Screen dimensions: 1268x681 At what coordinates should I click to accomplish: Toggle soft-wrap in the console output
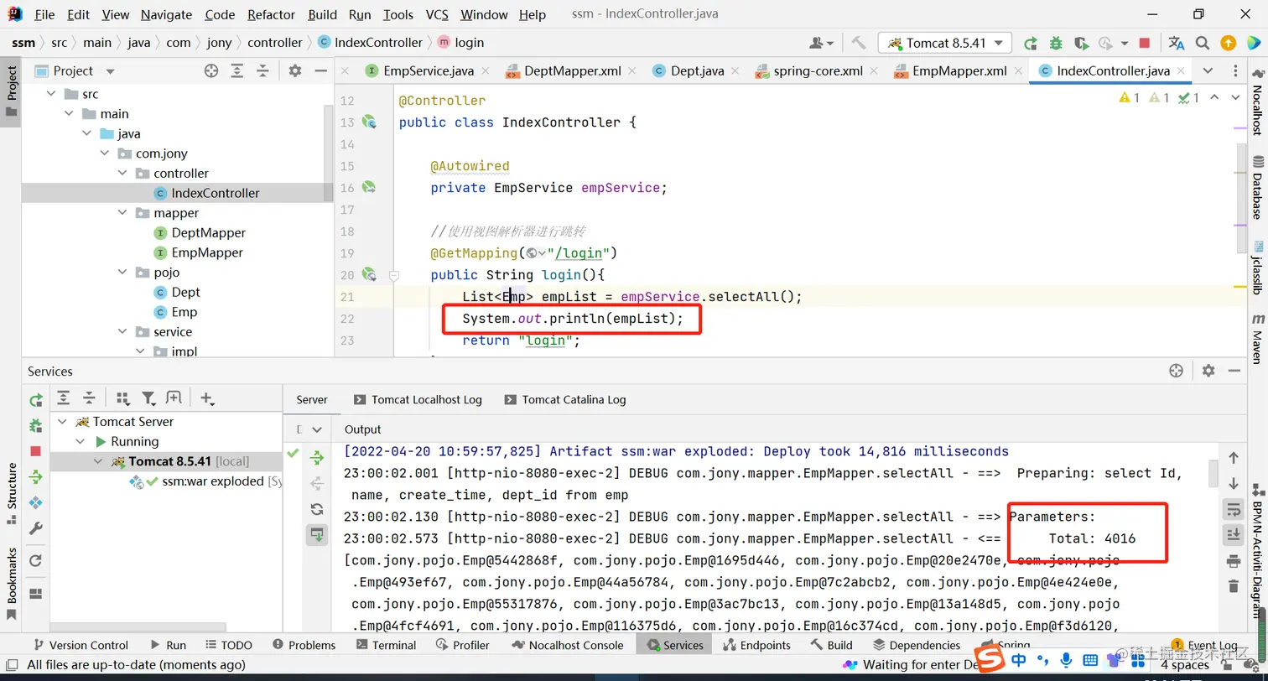1233,509
